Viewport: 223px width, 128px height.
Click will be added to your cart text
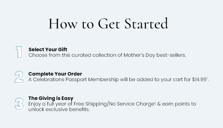pos(151,79)
